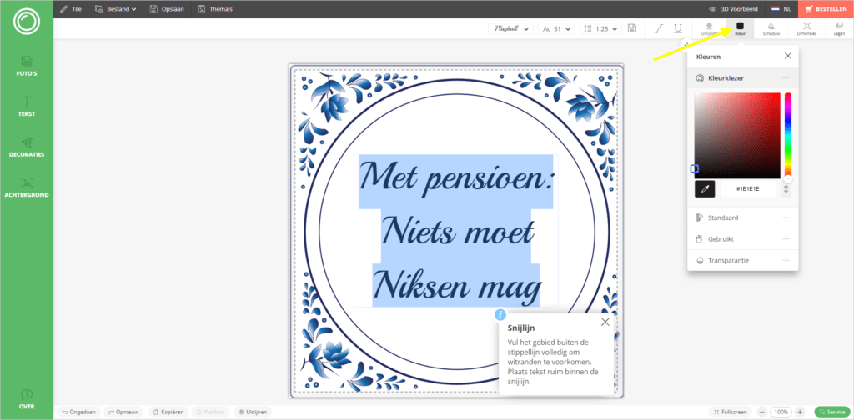Image resolution: width=854 pixels, height=420 pixels.
Task: Open the Decoraties panel
Action: click(x=27, y=147)
